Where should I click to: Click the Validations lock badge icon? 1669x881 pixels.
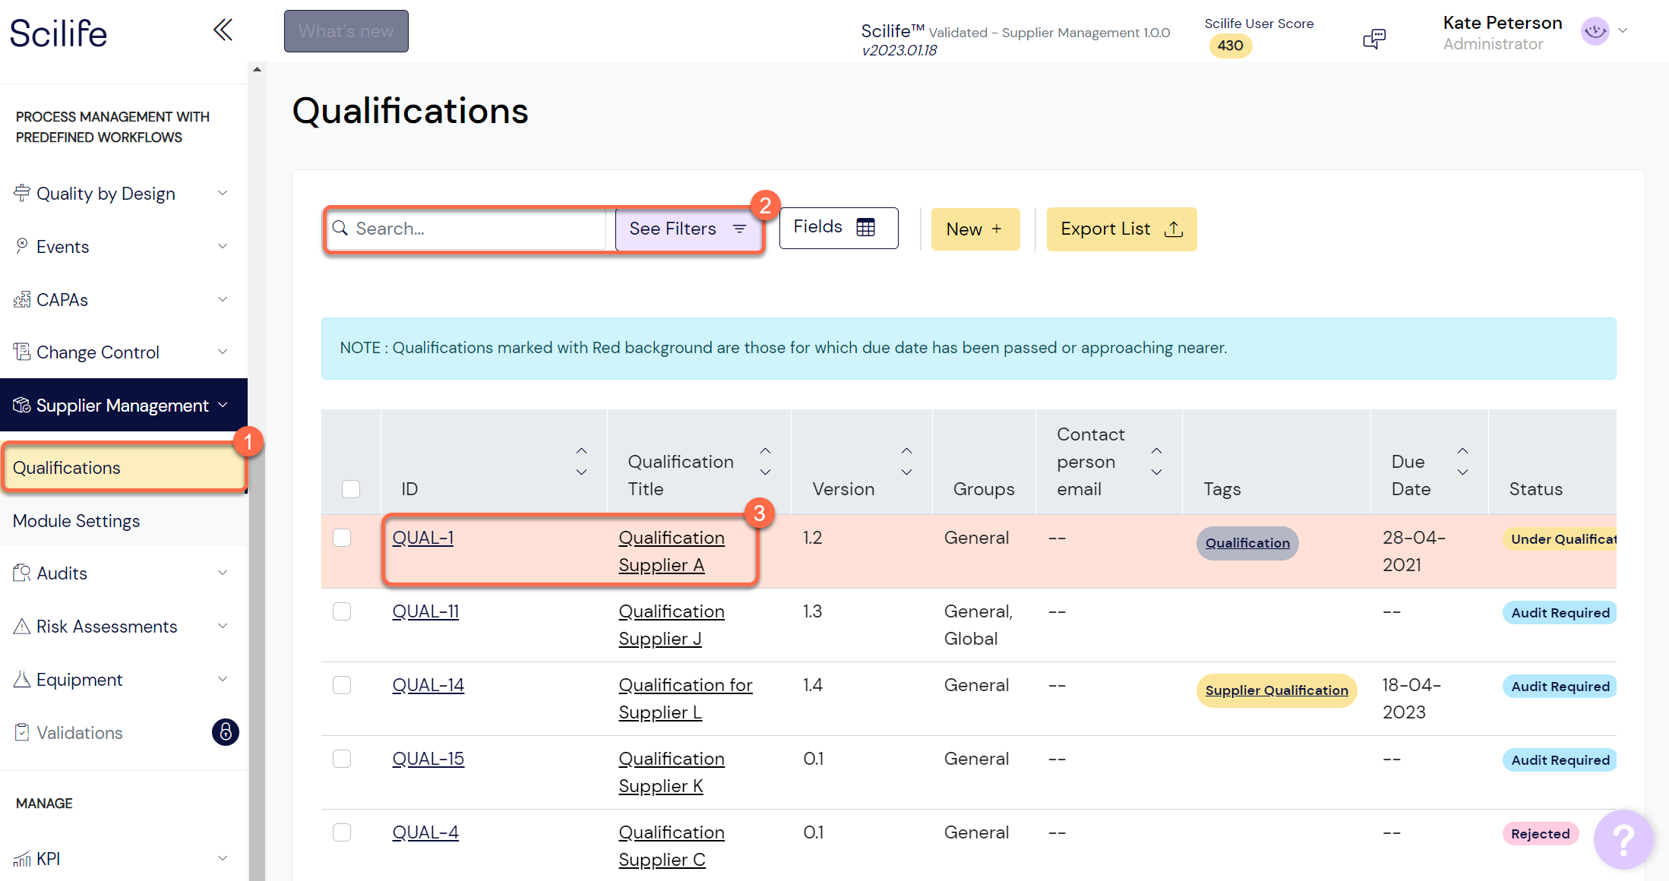pos(225,732)
